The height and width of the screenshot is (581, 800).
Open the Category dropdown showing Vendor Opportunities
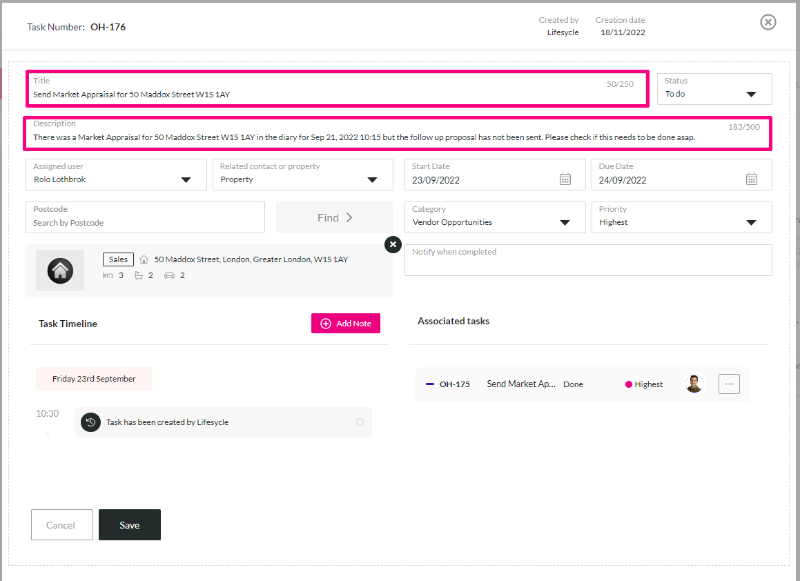(x=495, y=217)
